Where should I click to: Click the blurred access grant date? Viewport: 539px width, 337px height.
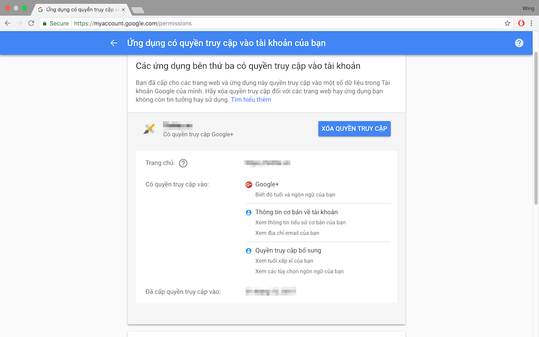pyautogui.click(x=271, y=292)
